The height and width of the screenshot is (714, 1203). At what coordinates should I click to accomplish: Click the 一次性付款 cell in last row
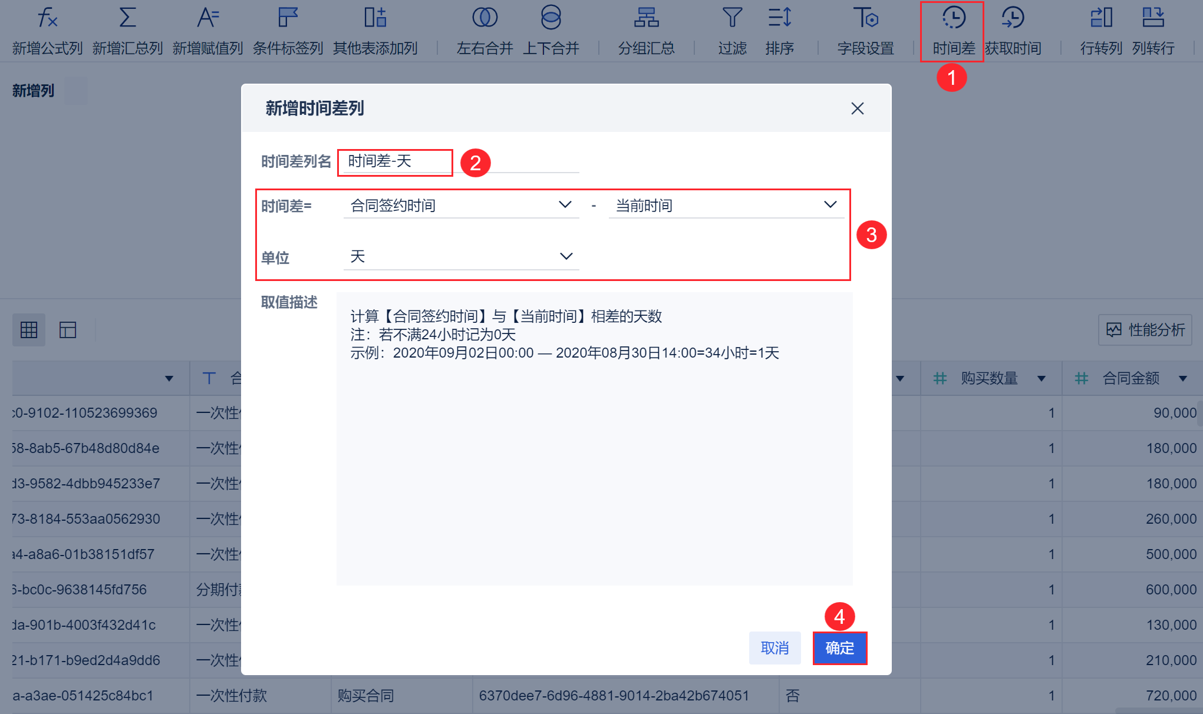pyautogui.click(x=260, y=696)
